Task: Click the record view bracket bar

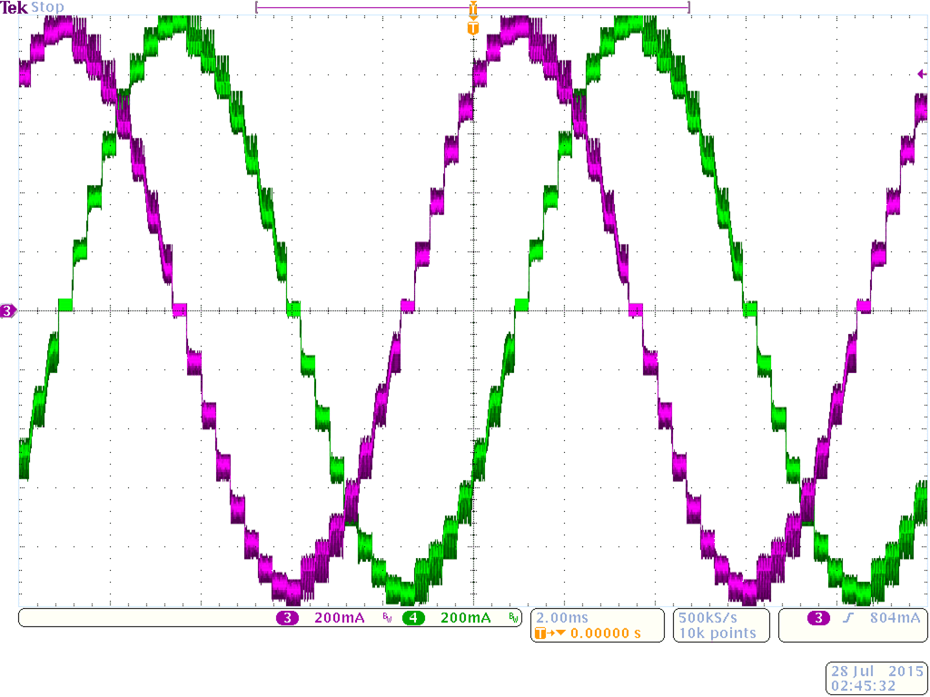Action: point(472,6)
